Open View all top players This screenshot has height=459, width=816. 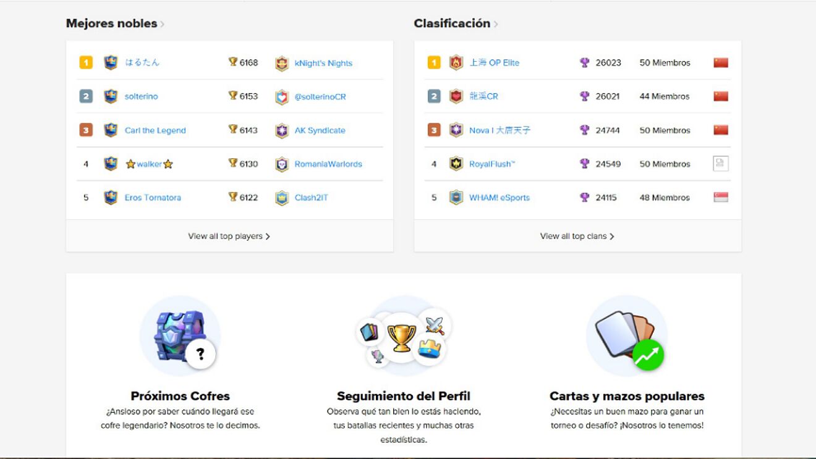click(229, 236)
